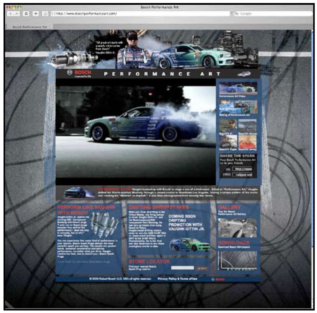Click the Google search field

click(x=273, y=13)
